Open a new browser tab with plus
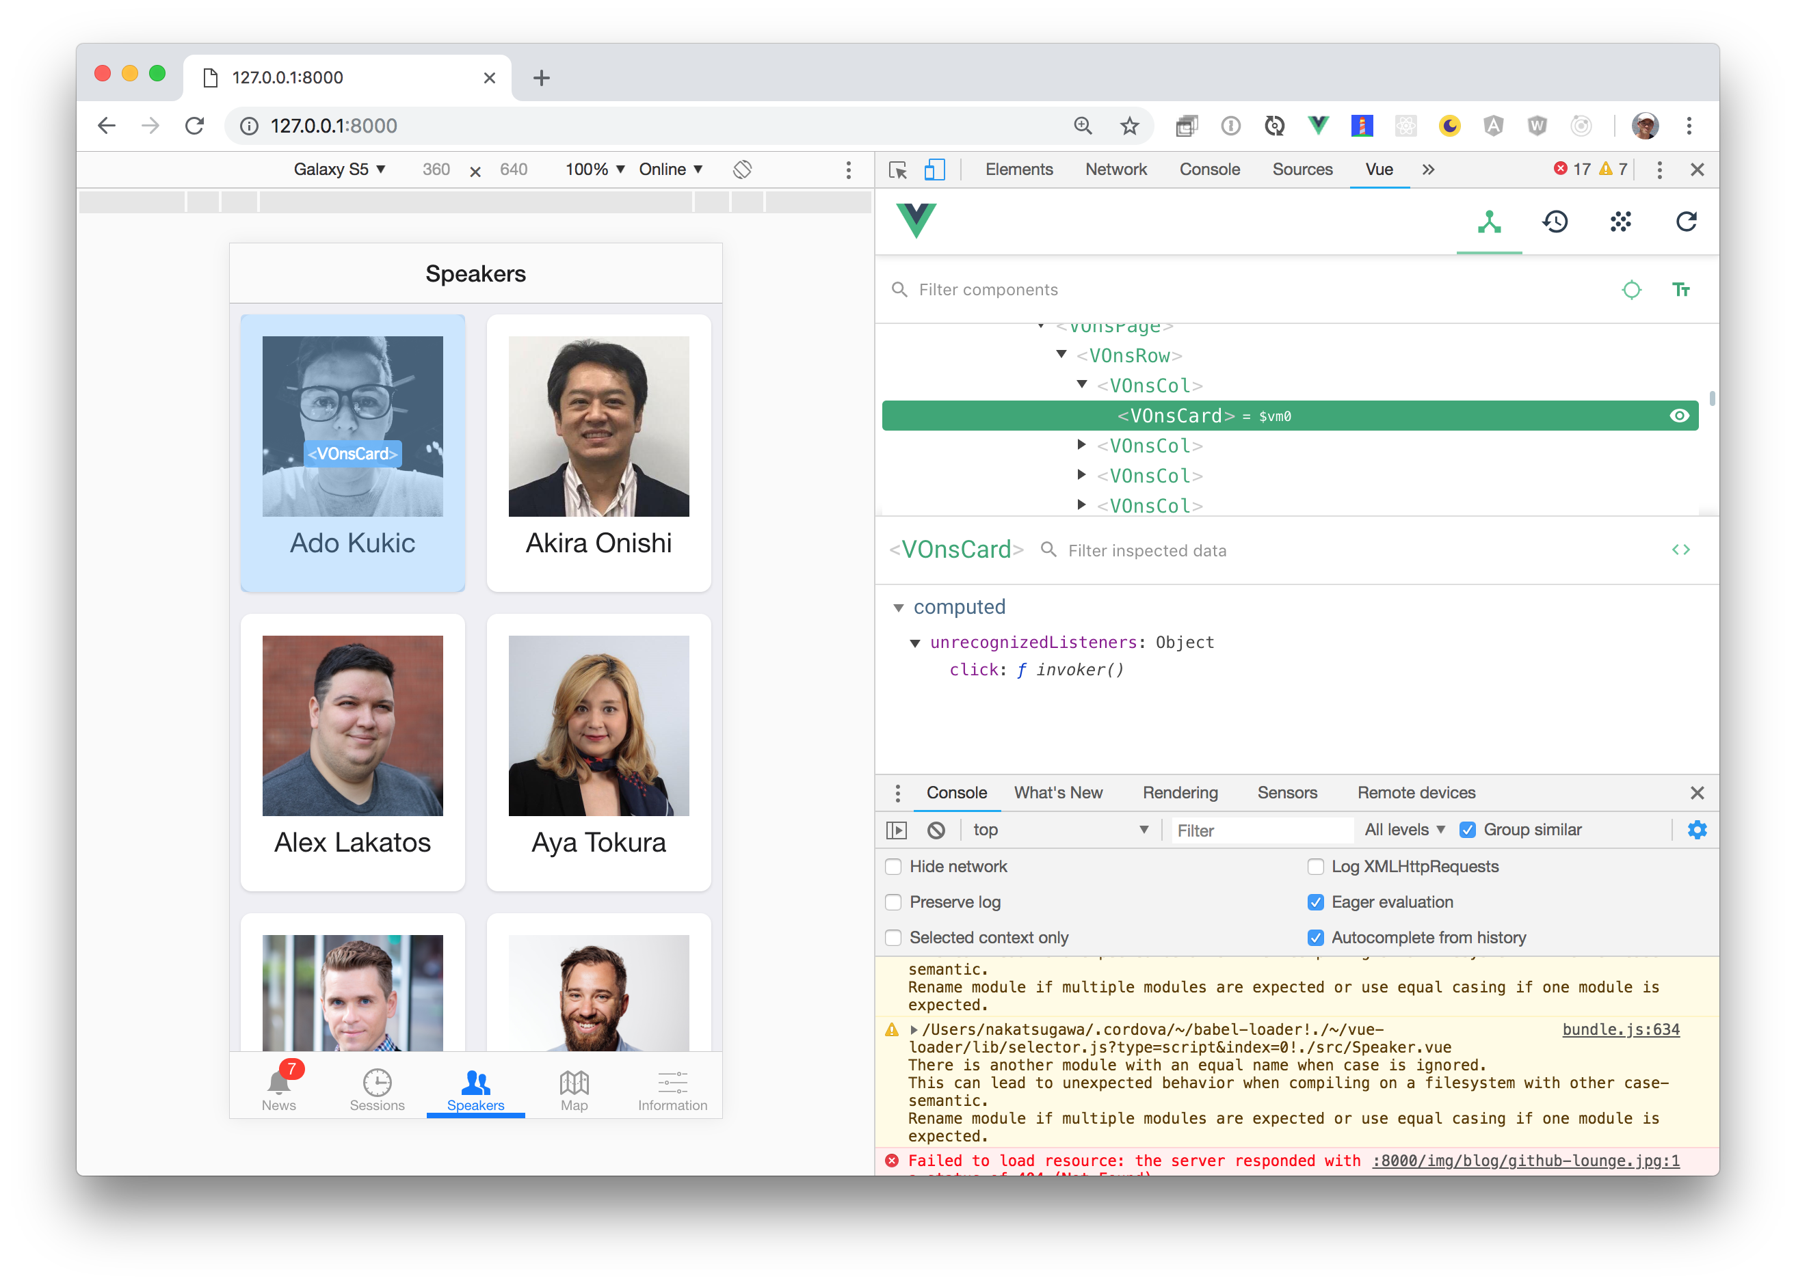The height and width of the screenshot is (1285, 1796). 542,77
